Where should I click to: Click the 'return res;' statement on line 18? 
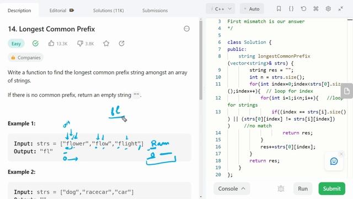click(x=265, y=161)
